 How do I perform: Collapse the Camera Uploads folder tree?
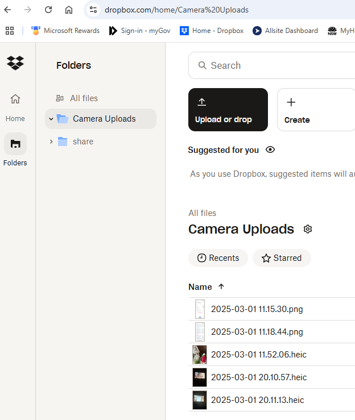[x=51, y=119]
